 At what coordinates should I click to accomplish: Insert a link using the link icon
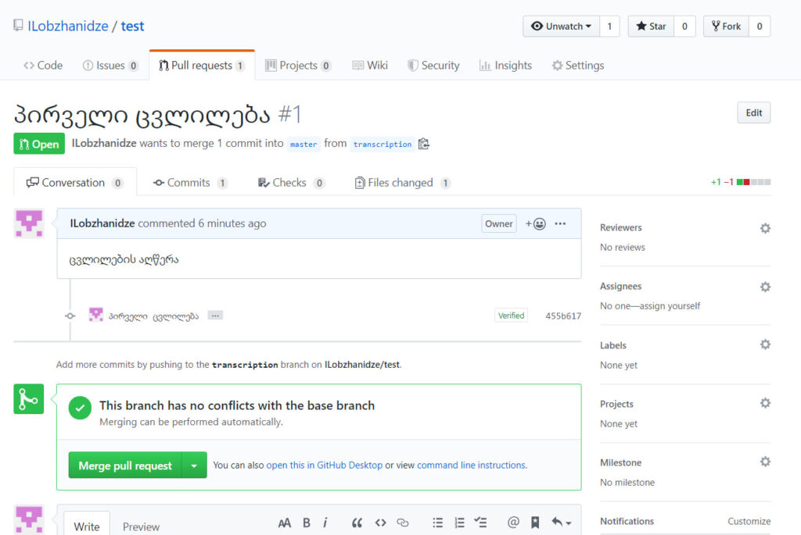pos(403,523)
